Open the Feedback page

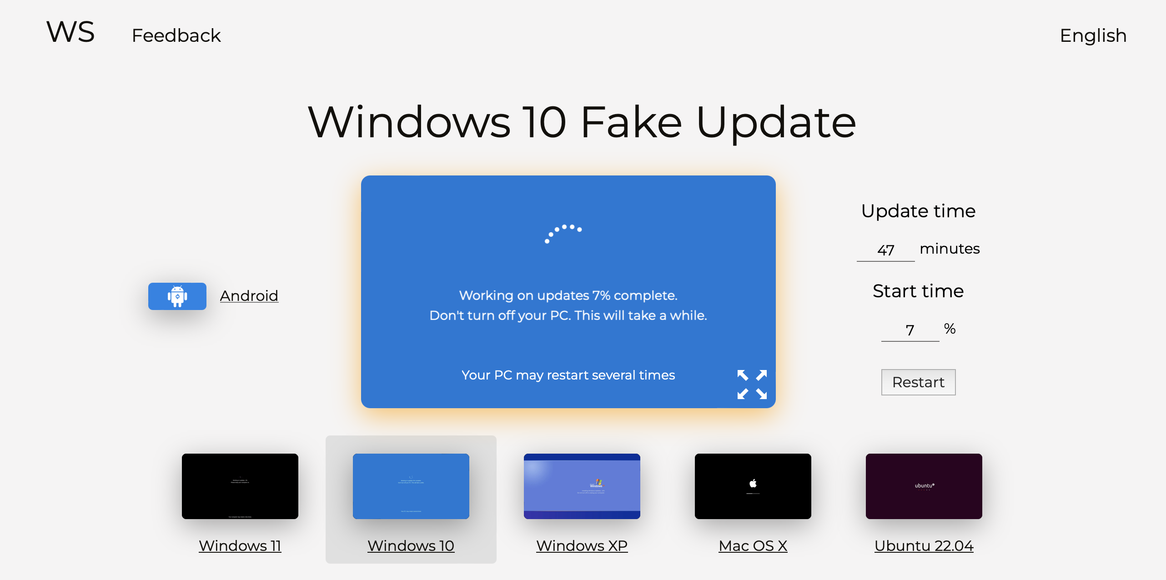coord(176,35)
